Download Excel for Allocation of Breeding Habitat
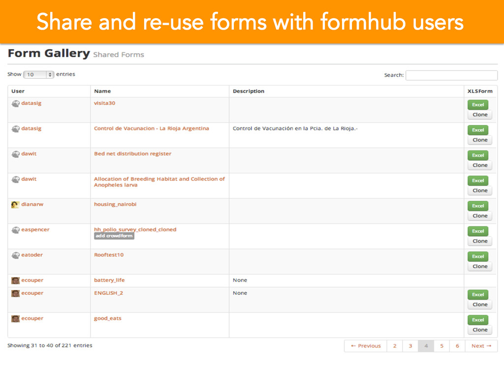The image size is (504, 378). pos(477,181)
